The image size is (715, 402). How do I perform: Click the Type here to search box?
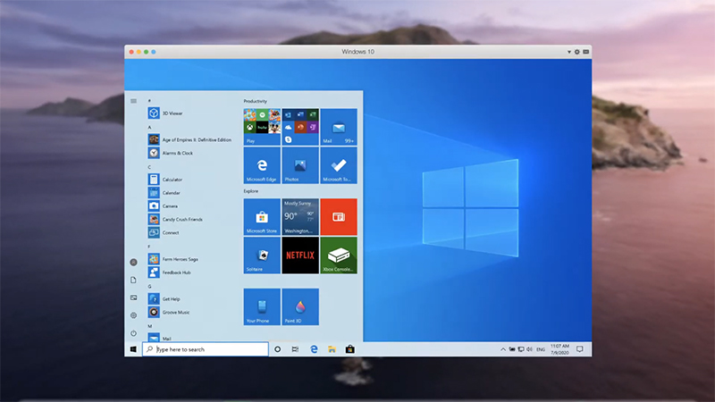click(x=206, y=349)
